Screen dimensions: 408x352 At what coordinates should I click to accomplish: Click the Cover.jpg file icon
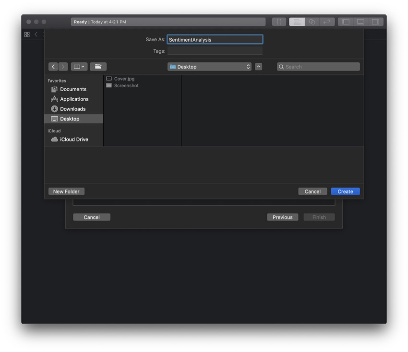(x=109, y=79)
